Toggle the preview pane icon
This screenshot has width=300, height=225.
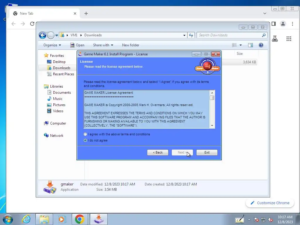(250, 45)
